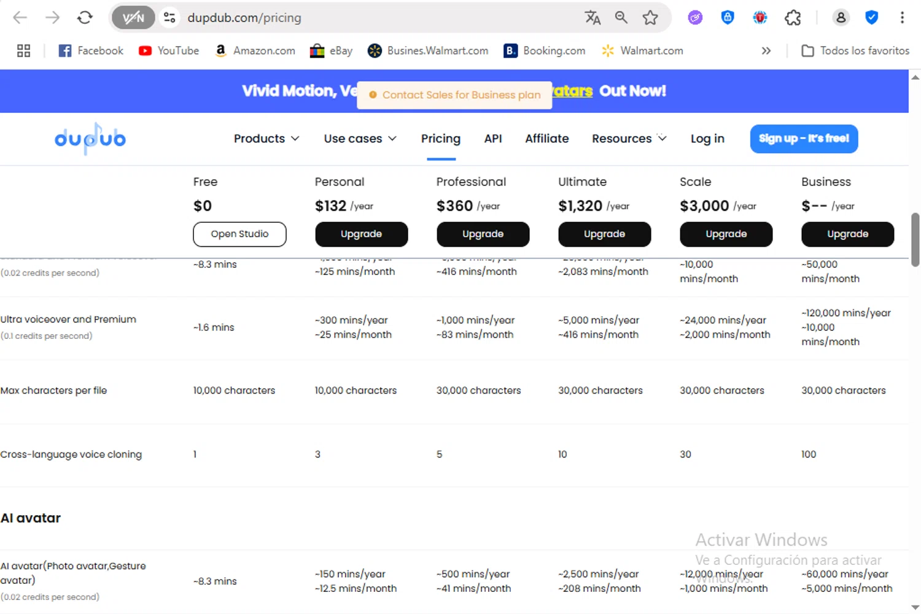
Task: Click Sign up – It's free button
Action: (804, 139)
